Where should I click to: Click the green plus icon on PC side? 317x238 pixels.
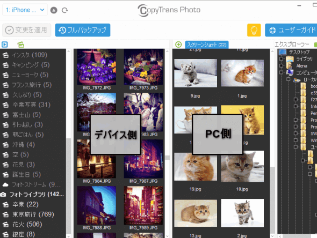coord(178,44)
